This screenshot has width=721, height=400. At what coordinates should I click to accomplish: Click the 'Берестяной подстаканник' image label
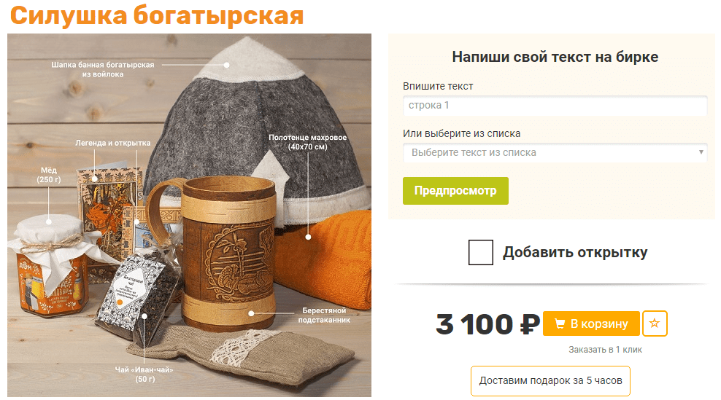click(324, 315)
